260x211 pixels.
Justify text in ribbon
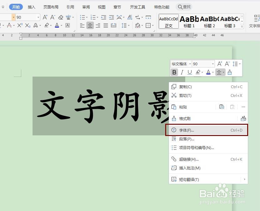click(106, 25)
